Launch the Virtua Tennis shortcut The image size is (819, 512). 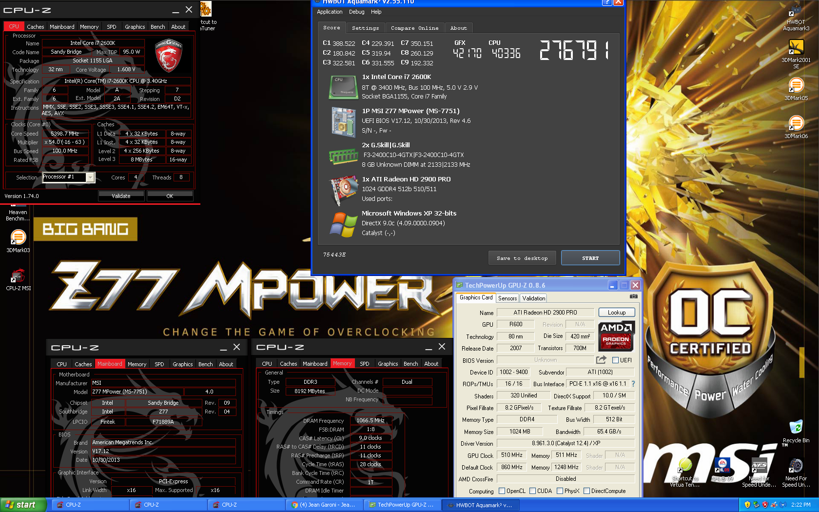tap(684, 472)
